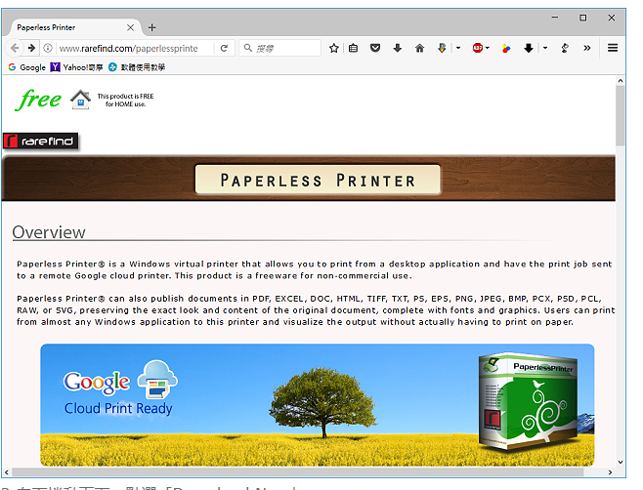643x490 pixels.
Task: Click the house icon near free
Action: pyautogui.click(x=80, y=100)
